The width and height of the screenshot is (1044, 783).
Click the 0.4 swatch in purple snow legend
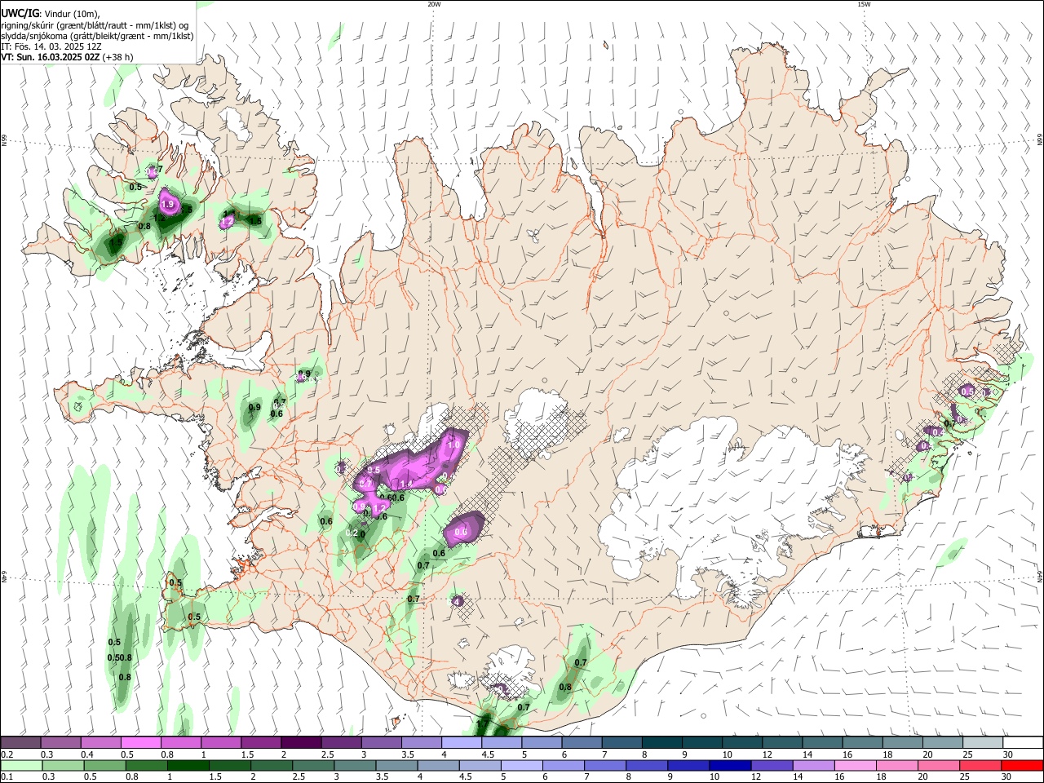click(101, 742)
